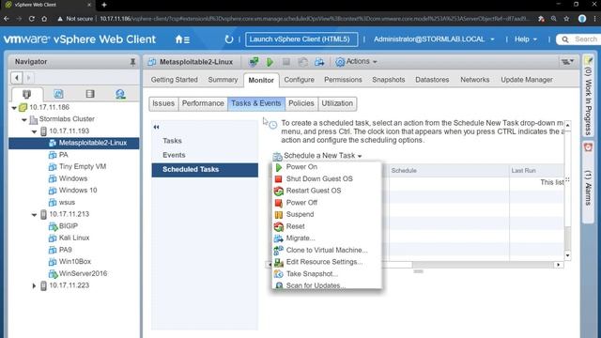Open Hosts and Clusters navigator tab
The height and width of the screenshot is (338, 601).
27,94
